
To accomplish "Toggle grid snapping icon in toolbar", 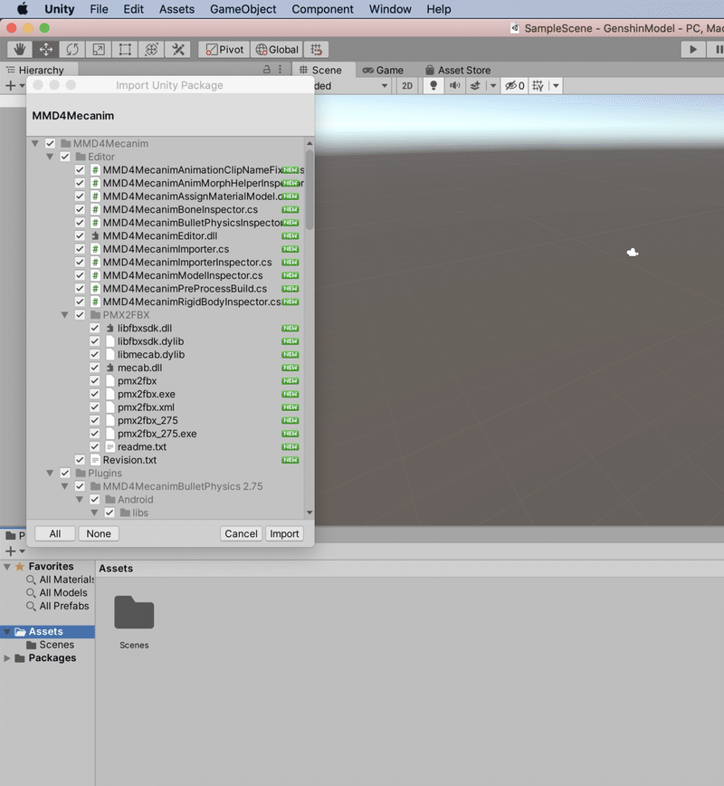I will tap(316, 49).
